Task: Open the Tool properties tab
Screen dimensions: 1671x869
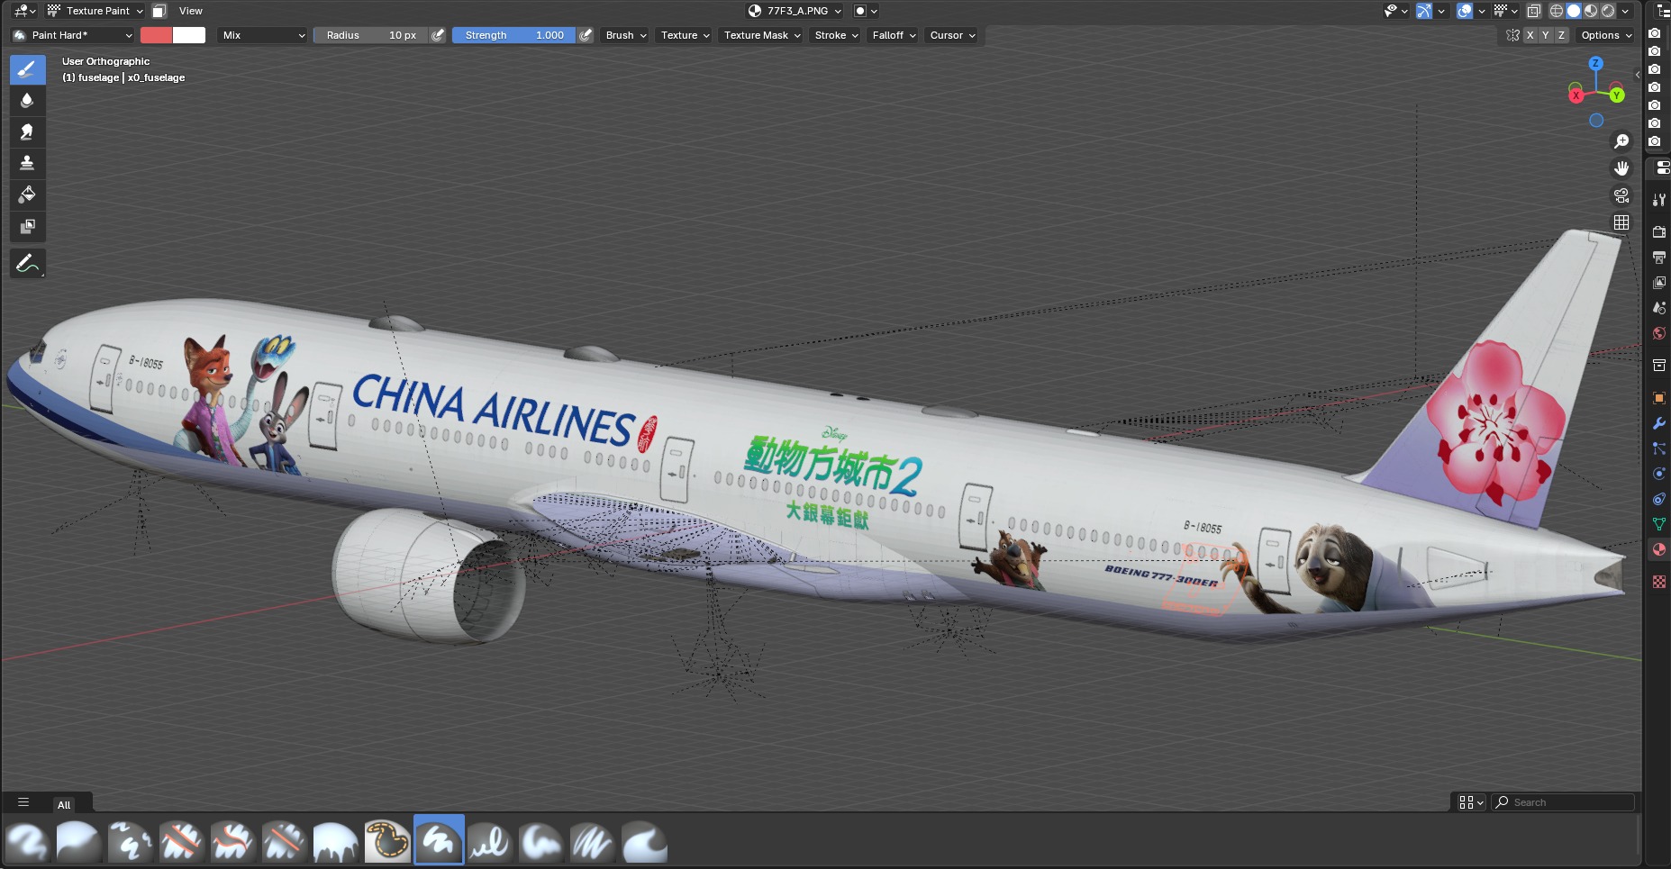Action: pyautogui.click(x=1659, y=200)
